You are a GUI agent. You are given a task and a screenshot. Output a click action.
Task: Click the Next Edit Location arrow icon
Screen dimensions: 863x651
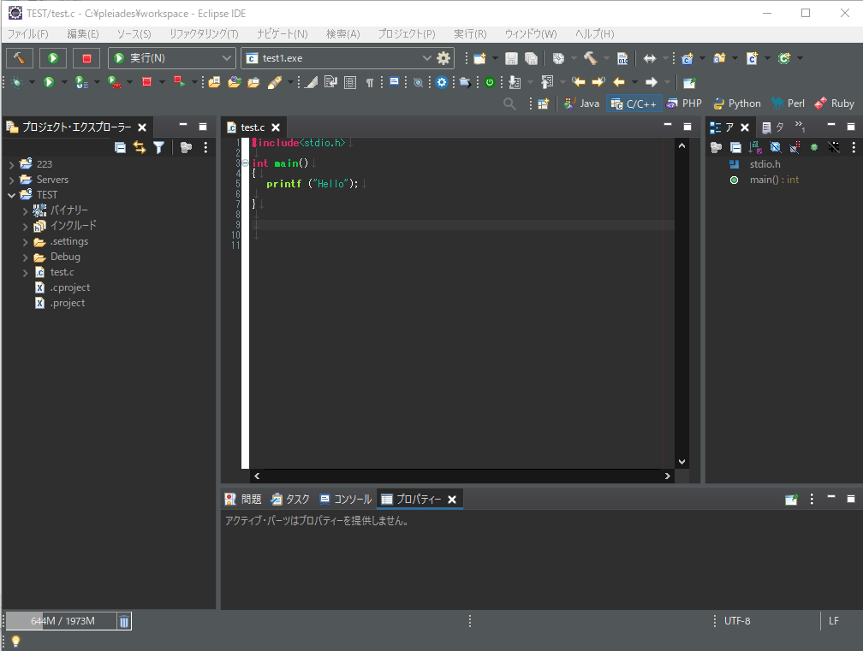pos(598,82)
